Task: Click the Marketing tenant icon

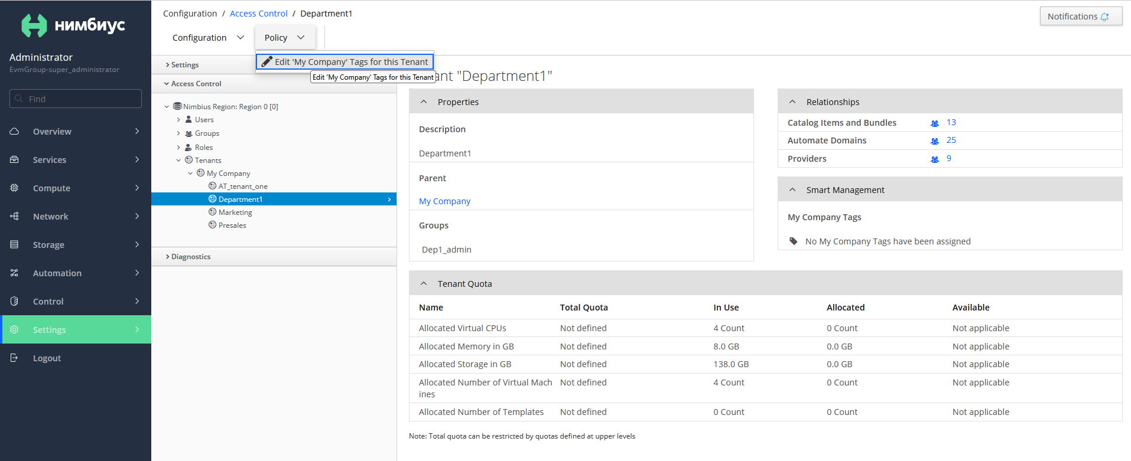Action: pos(212,212)
